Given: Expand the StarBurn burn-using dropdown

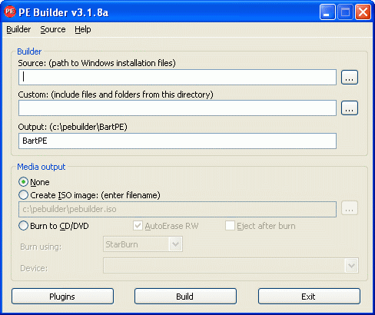Looking at the screenshot, I should click(175, 244).
